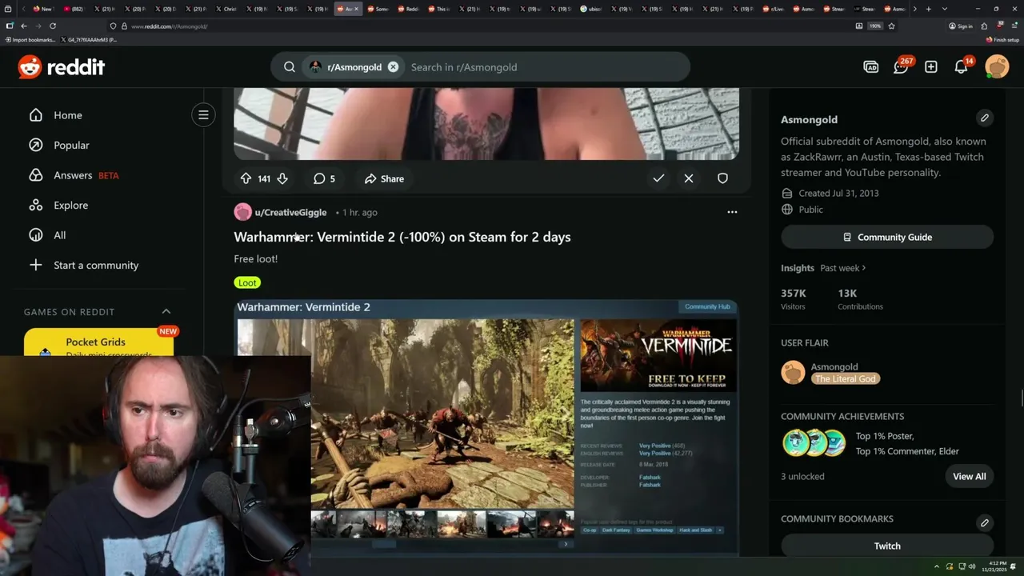
Task: Click the community achievements badge icons
Action: click(x=814, y=443)
